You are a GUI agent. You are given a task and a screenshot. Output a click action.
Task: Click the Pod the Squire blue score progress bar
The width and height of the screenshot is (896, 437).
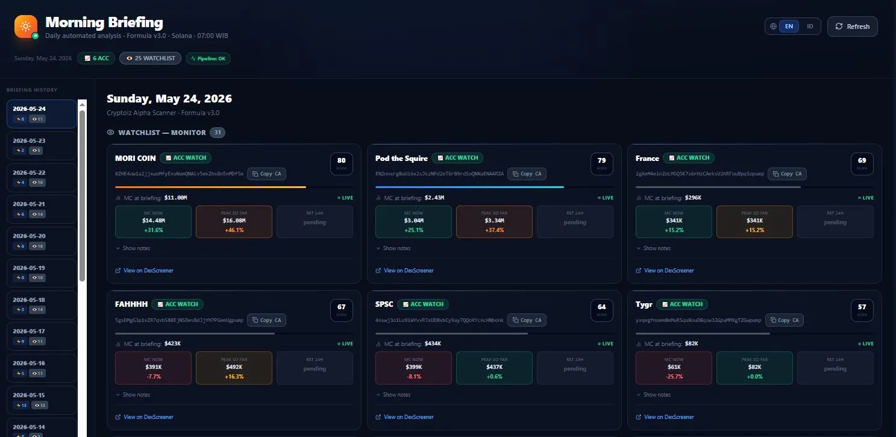[x=469, y=187]
